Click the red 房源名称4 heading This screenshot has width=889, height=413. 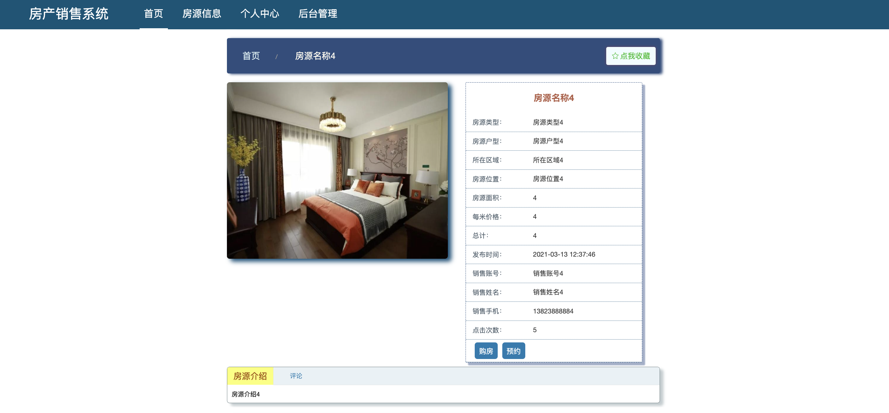point(554,98)
